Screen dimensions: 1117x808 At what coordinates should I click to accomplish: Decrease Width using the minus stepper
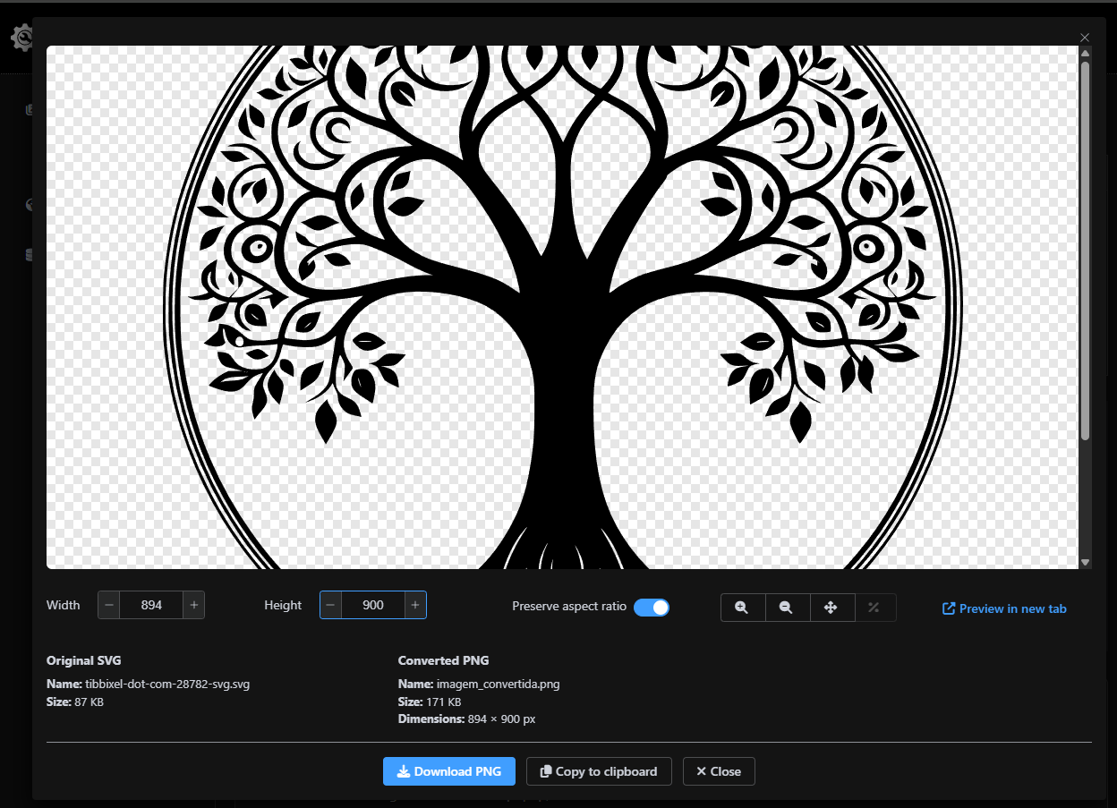coord(108,605)
